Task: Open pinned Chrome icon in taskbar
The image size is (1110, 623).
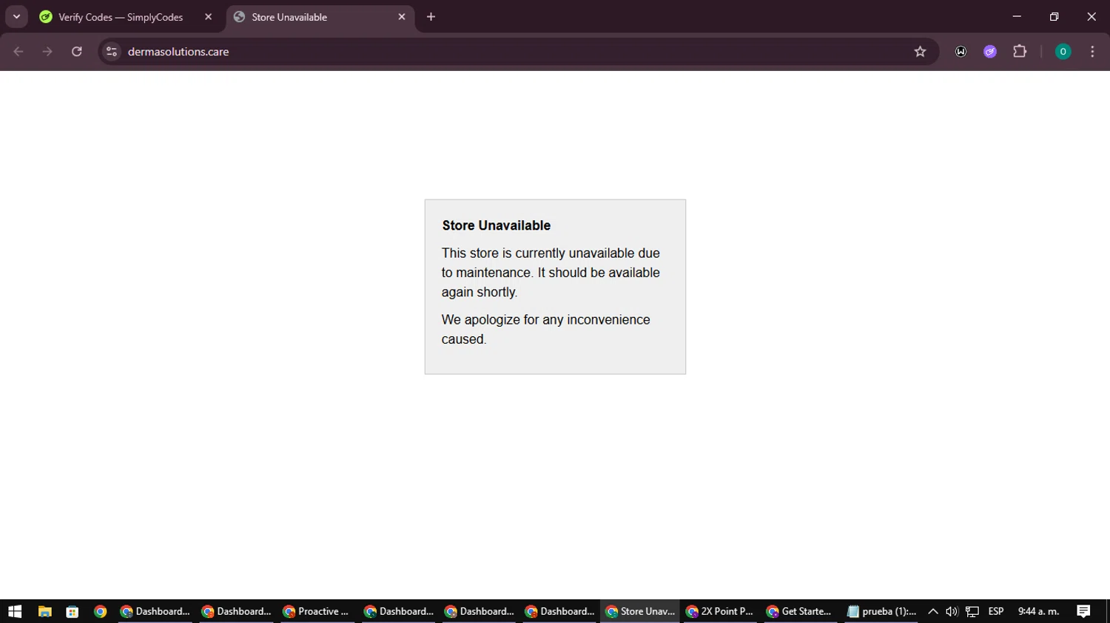Action: (101, 611)
